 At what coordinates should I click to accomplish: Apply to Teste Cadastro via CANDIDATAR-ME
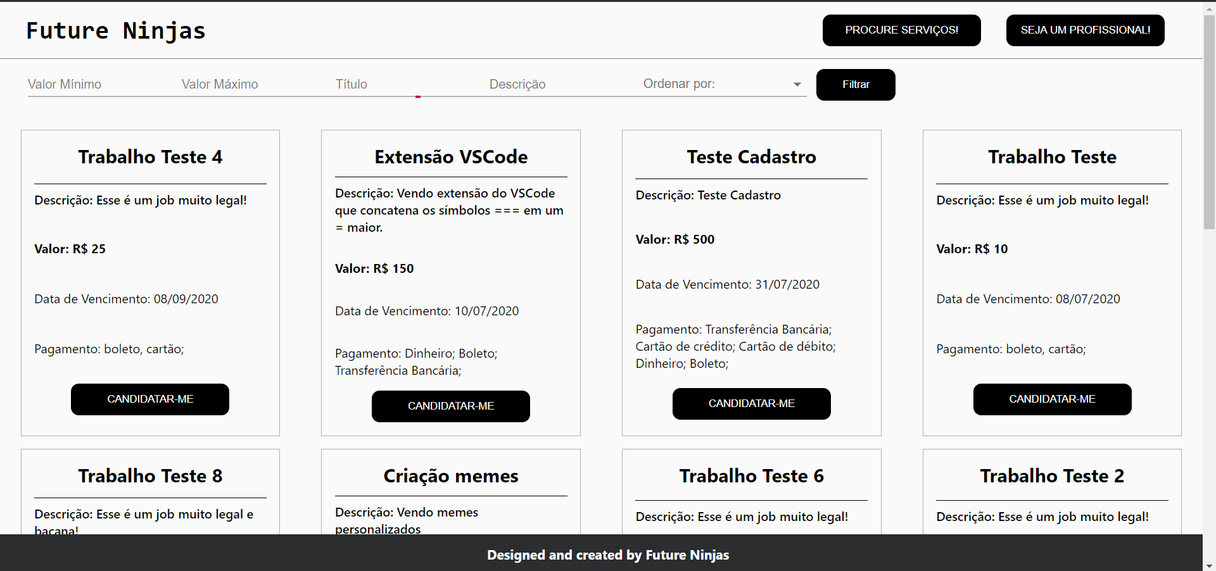click(752, 404)
